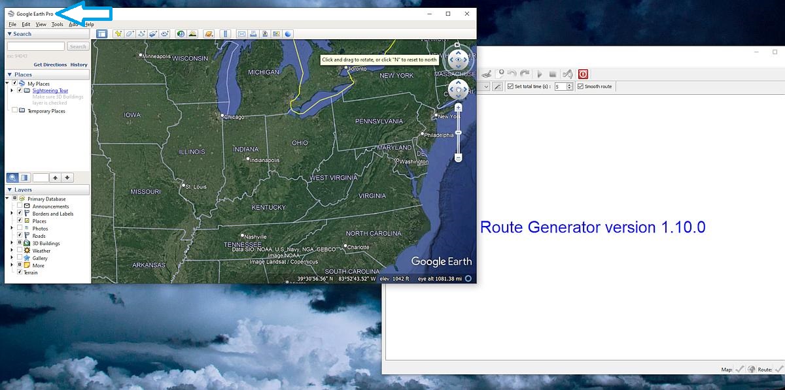Click the undo arrow in Route Generator
This screenshot has width=785, height=390.
click(512, 74)
